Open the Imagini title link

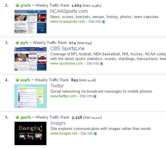pos(58,123)
